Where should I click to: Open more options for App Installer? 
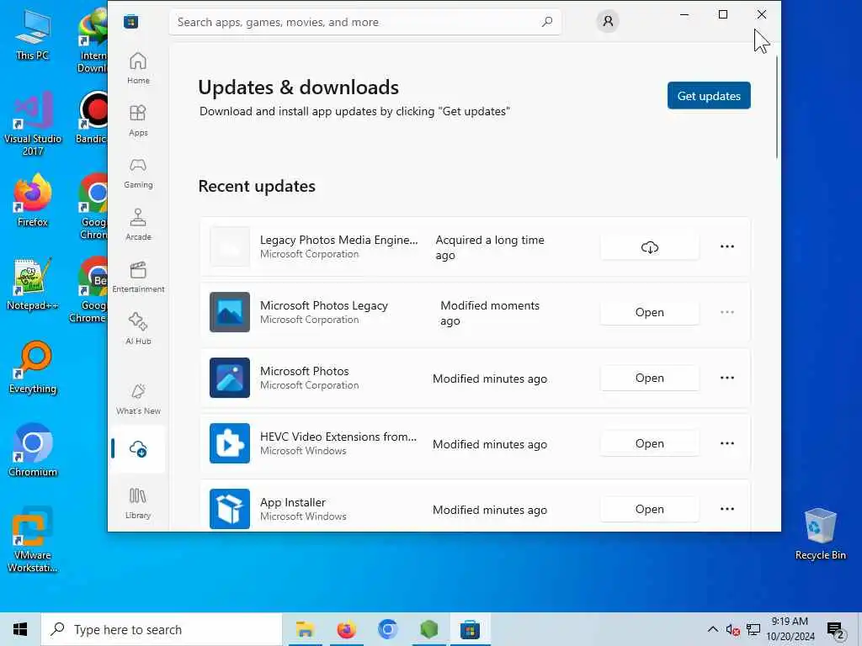726,509
